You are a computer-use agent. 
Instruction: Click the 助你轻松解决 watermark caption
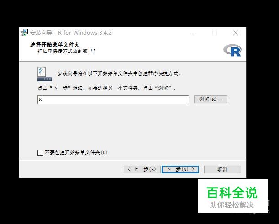232,205
